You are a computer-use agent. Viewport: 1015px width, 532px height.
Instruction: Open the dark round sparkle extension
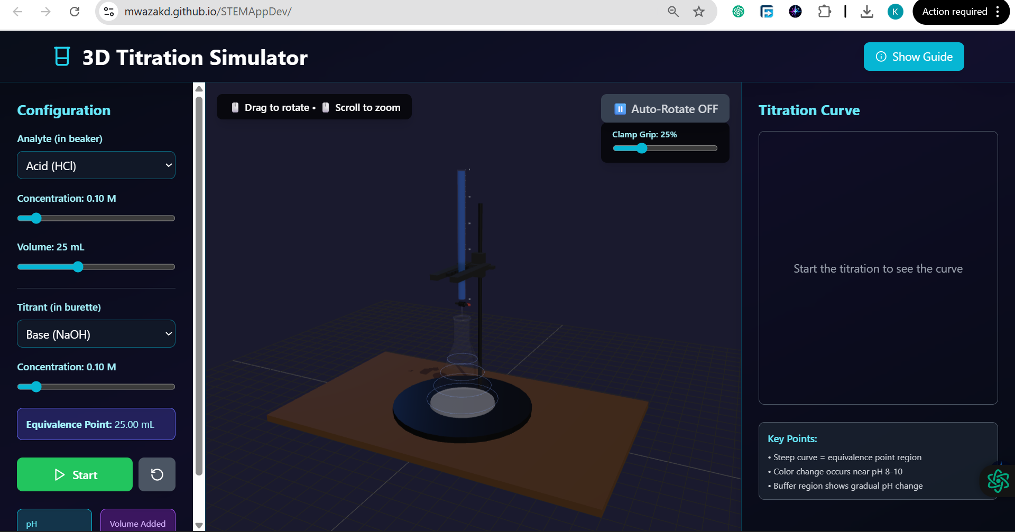click(x=795, y=12)
